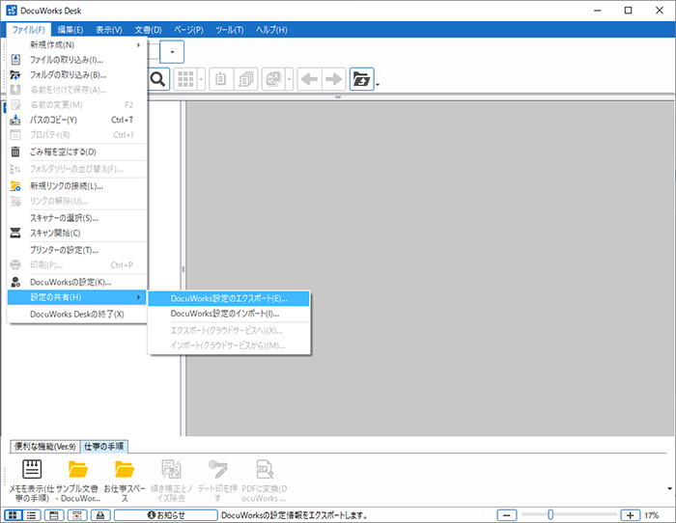Image resolution: width=676 pixels, height=523 pixels.
Task: Click デート印を押す stamp icon
Action: pos(217,469)
